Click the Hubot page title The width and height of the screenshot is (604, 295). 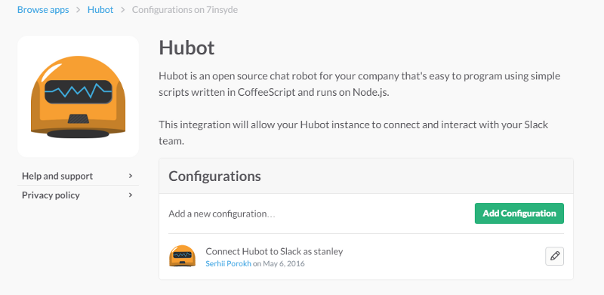(186, 48)
